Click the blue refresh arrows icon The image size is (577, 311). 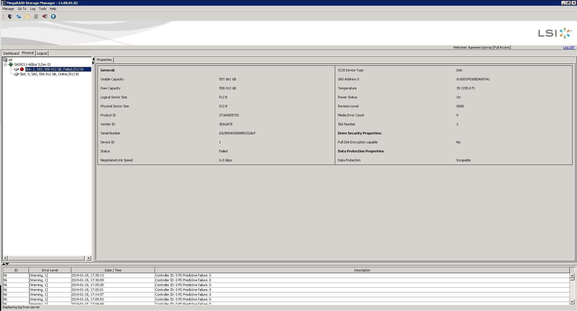(x=19, y=16)
